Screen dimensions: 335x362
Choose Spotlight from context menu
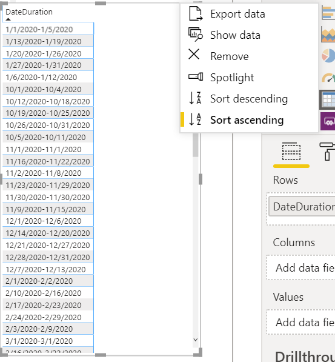pos(249,78)
